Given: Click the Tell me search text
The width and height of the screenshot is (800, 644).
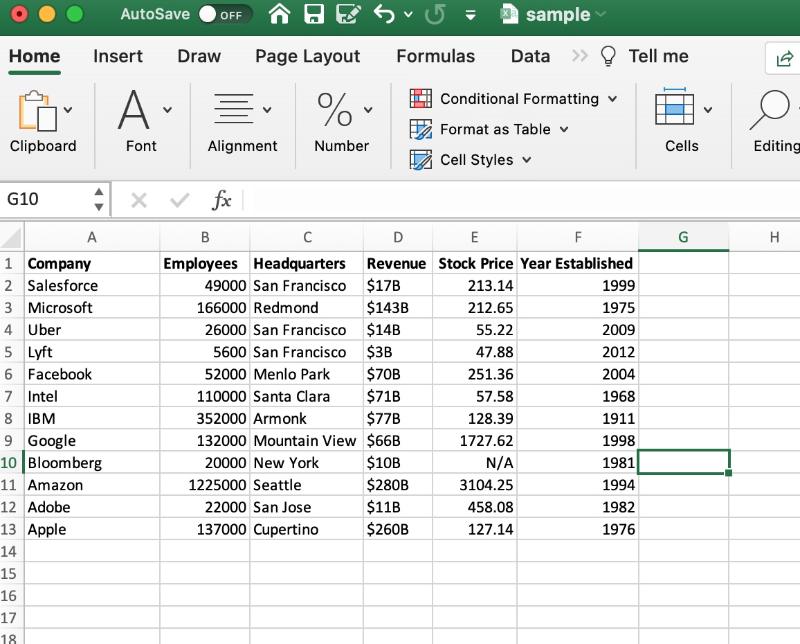Looking at the screenshot, I should click(x=659, y=55).
